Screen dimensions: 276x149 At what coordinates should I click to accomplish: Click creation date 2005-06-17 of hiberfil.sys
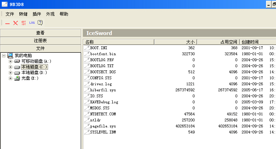click(252, 90)
